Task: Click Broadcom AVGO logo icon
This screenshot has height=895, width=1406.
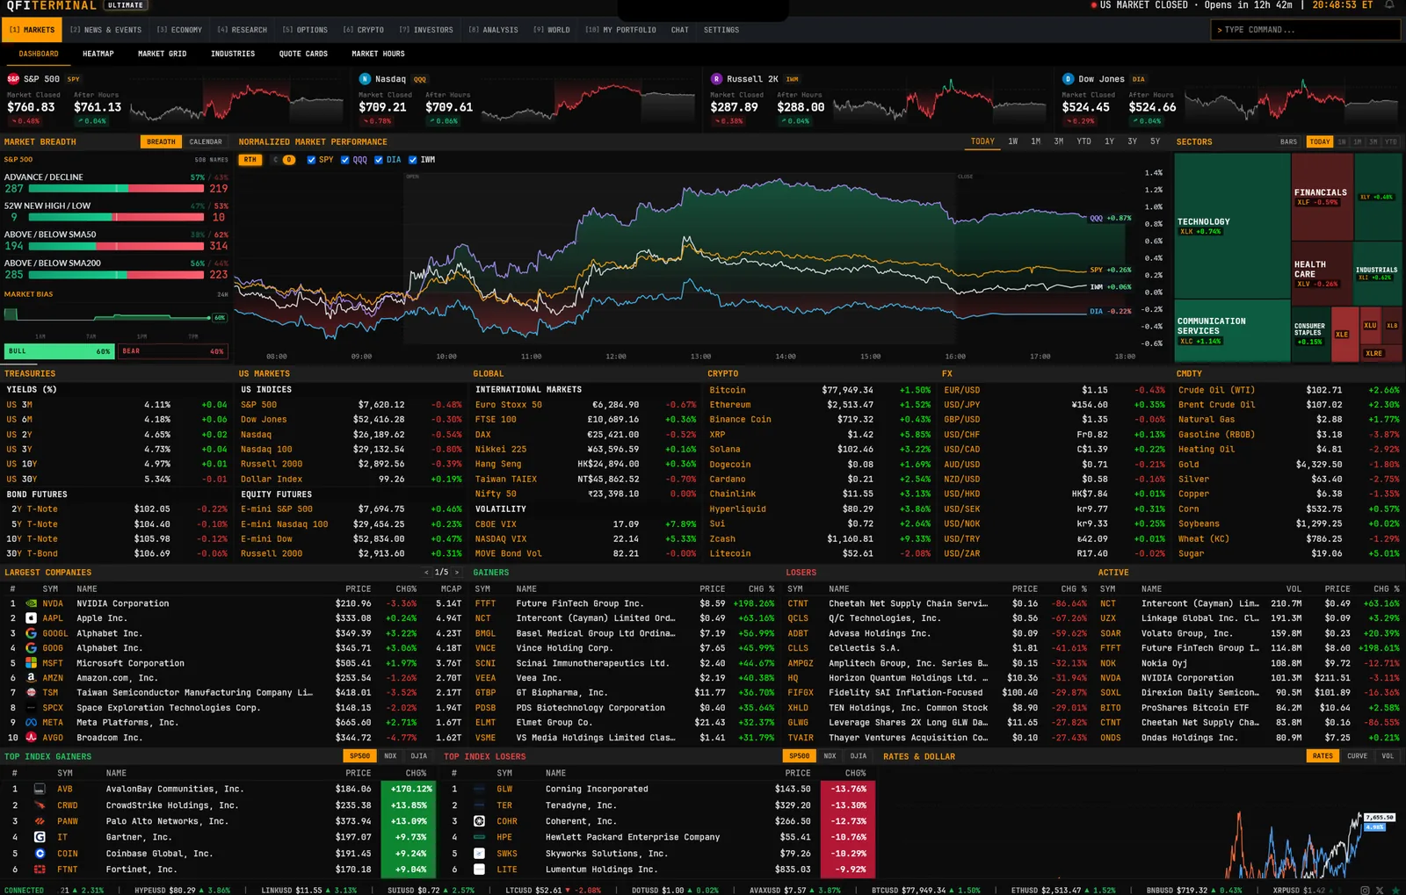Action: pos(31,738)
